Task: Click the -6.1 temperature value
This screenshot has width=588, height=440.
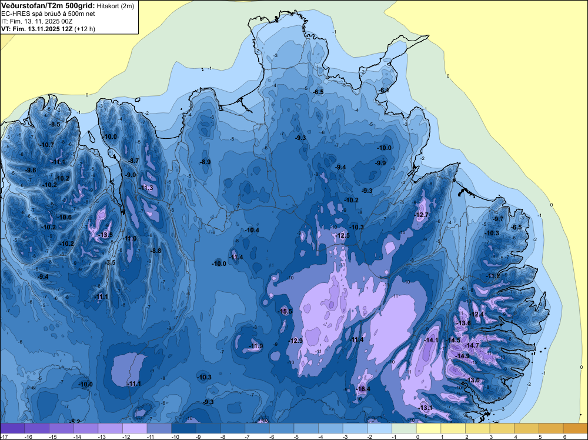Action: pyautogui.click(x=383, y=91)
